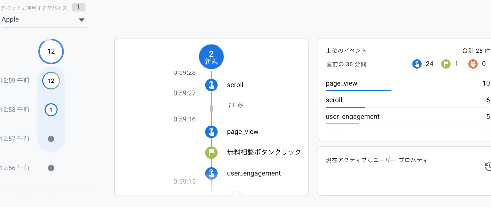Click the page_view event touch icon
Screen dimensions: 491x207
pos(211,132)
